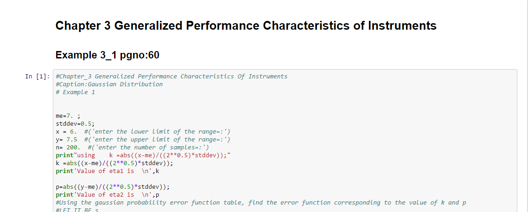The height and width of the screenshot is (212, 528).
Task: Click the Chapter 3 Generalized Performance heading
Action: pyautogui.click(x=246, y=26)
